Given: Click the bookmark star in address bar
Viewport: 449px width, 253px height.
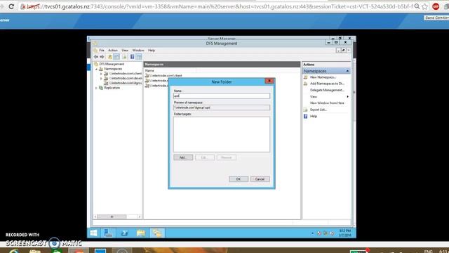Looking at the screenshot, I should pyautogui.click(x=425, y=6).
